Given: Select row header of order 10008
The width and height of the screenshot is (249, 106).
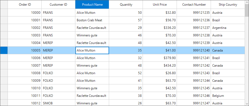Looking at the screenshot, I should pyautogui.click(x=4, y=73).
